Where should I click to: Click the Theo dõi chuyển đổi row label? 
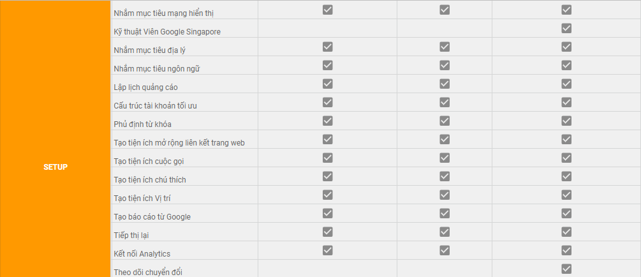[151, 273]
